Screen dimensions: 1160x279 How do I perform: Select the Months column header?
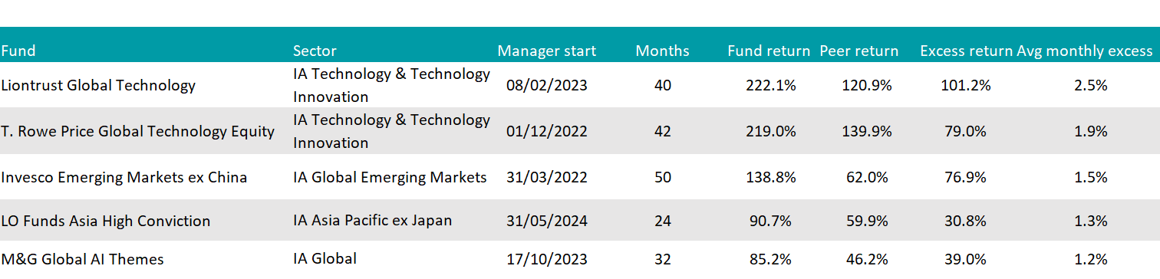click(x=662, y=51)
